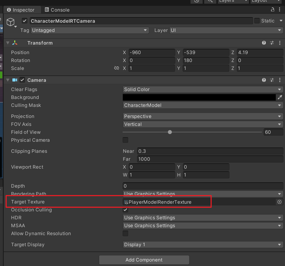Open the Target Texture object picker
The image size is (285, 266).
click(x=279, y=202)
